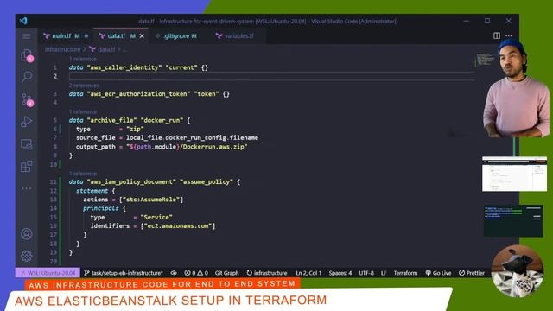Click "aws_ecr_authorization_token" on line 3

[138, 94]
